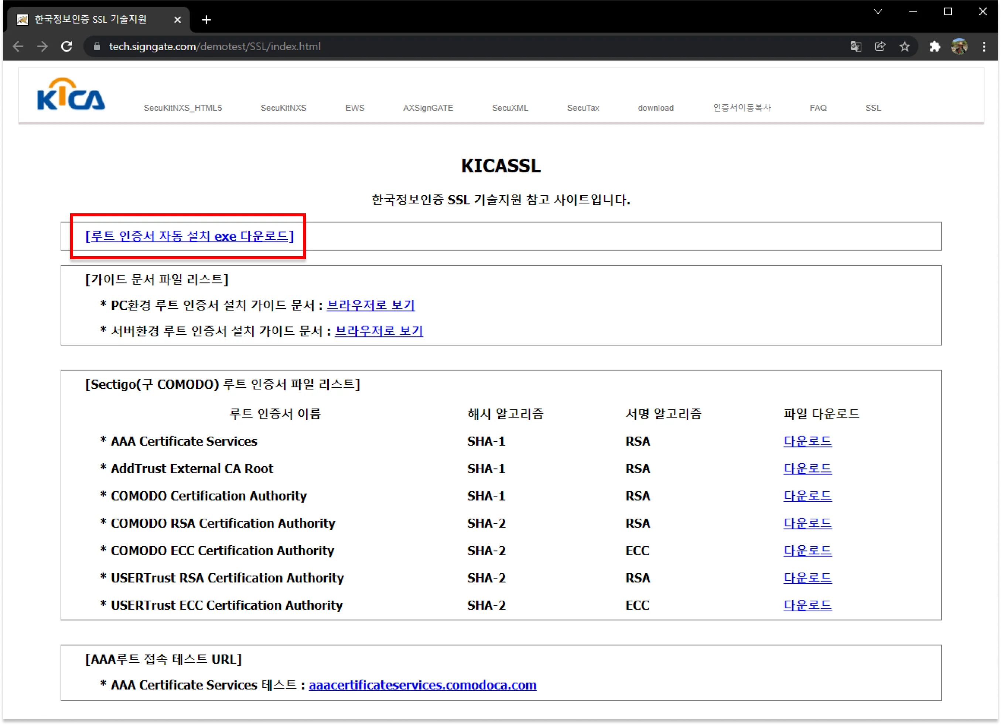Open the FAQ menu item
Screen dimensions: 1001x725
(818, 108)
